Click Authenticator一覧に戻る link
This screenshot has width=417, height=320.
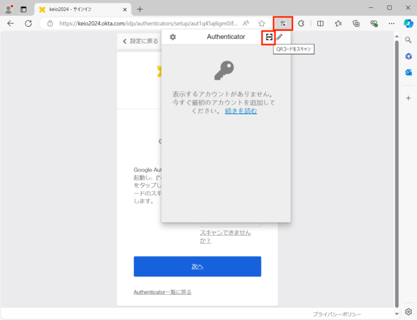pyautogui.click(x=162, y=292)
